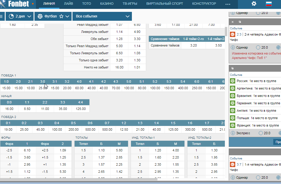The image size is (281, 184).
Task: Switch to the ЛАЙВ tab
Action: coord(68,4)
